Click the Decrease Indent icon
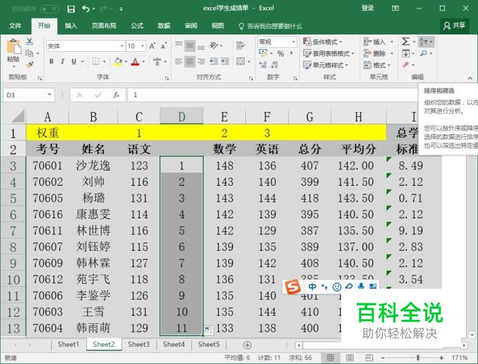This screenshot has width=478, height=364. point(213,61)
